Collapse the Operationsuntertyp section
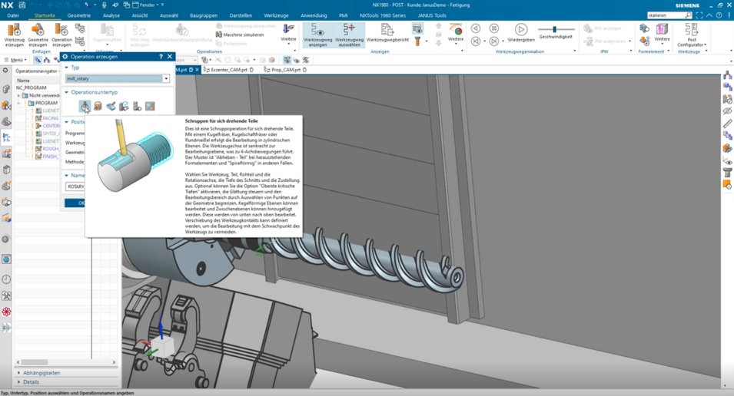 coord(66,92)
